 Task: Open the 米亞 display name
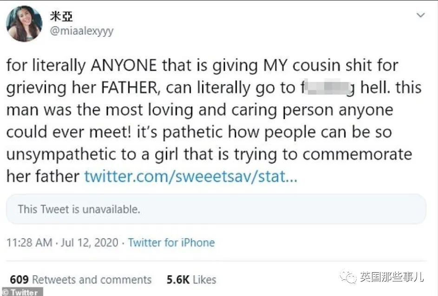(61, 16)
